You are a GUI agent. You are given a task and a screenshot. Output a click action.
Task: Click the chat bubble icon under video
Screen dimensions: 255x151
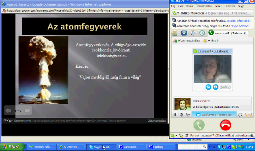(x=216, y=87)
